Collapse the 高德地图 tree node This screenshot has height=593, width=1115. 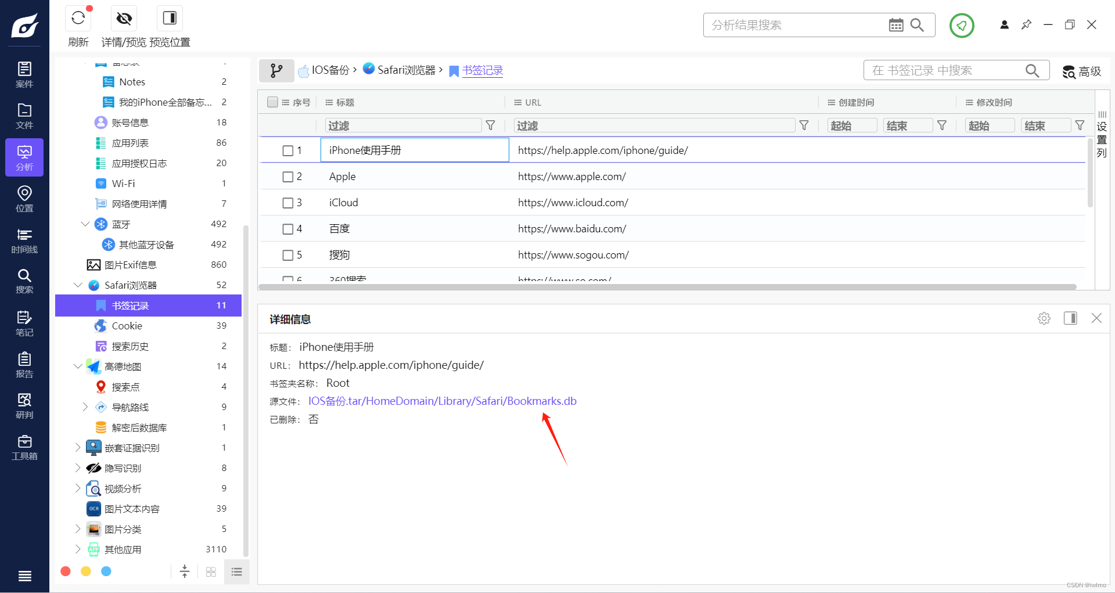78,366
